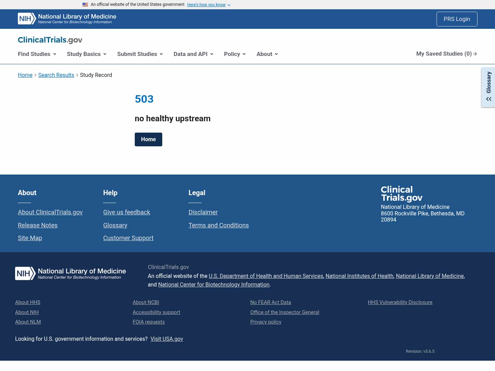Click the Study Record breadcrumb text
495x371 pixels.
96,75
